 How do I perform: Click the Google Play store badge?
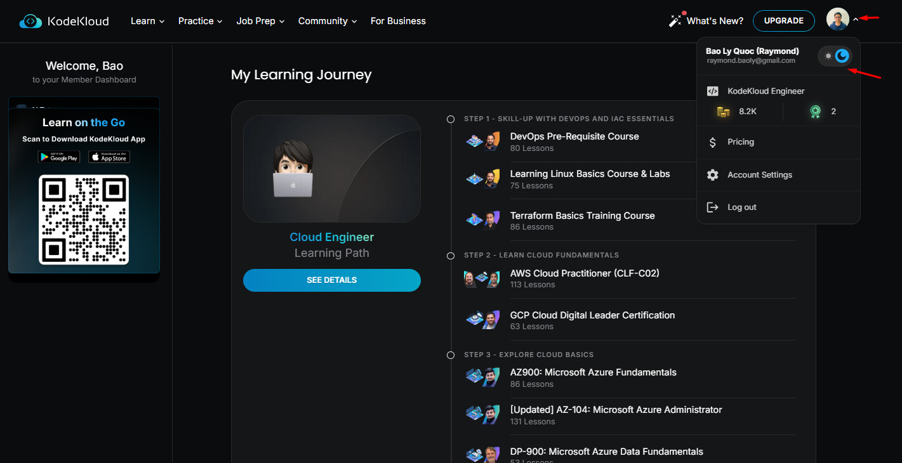(x=59, y=157)
